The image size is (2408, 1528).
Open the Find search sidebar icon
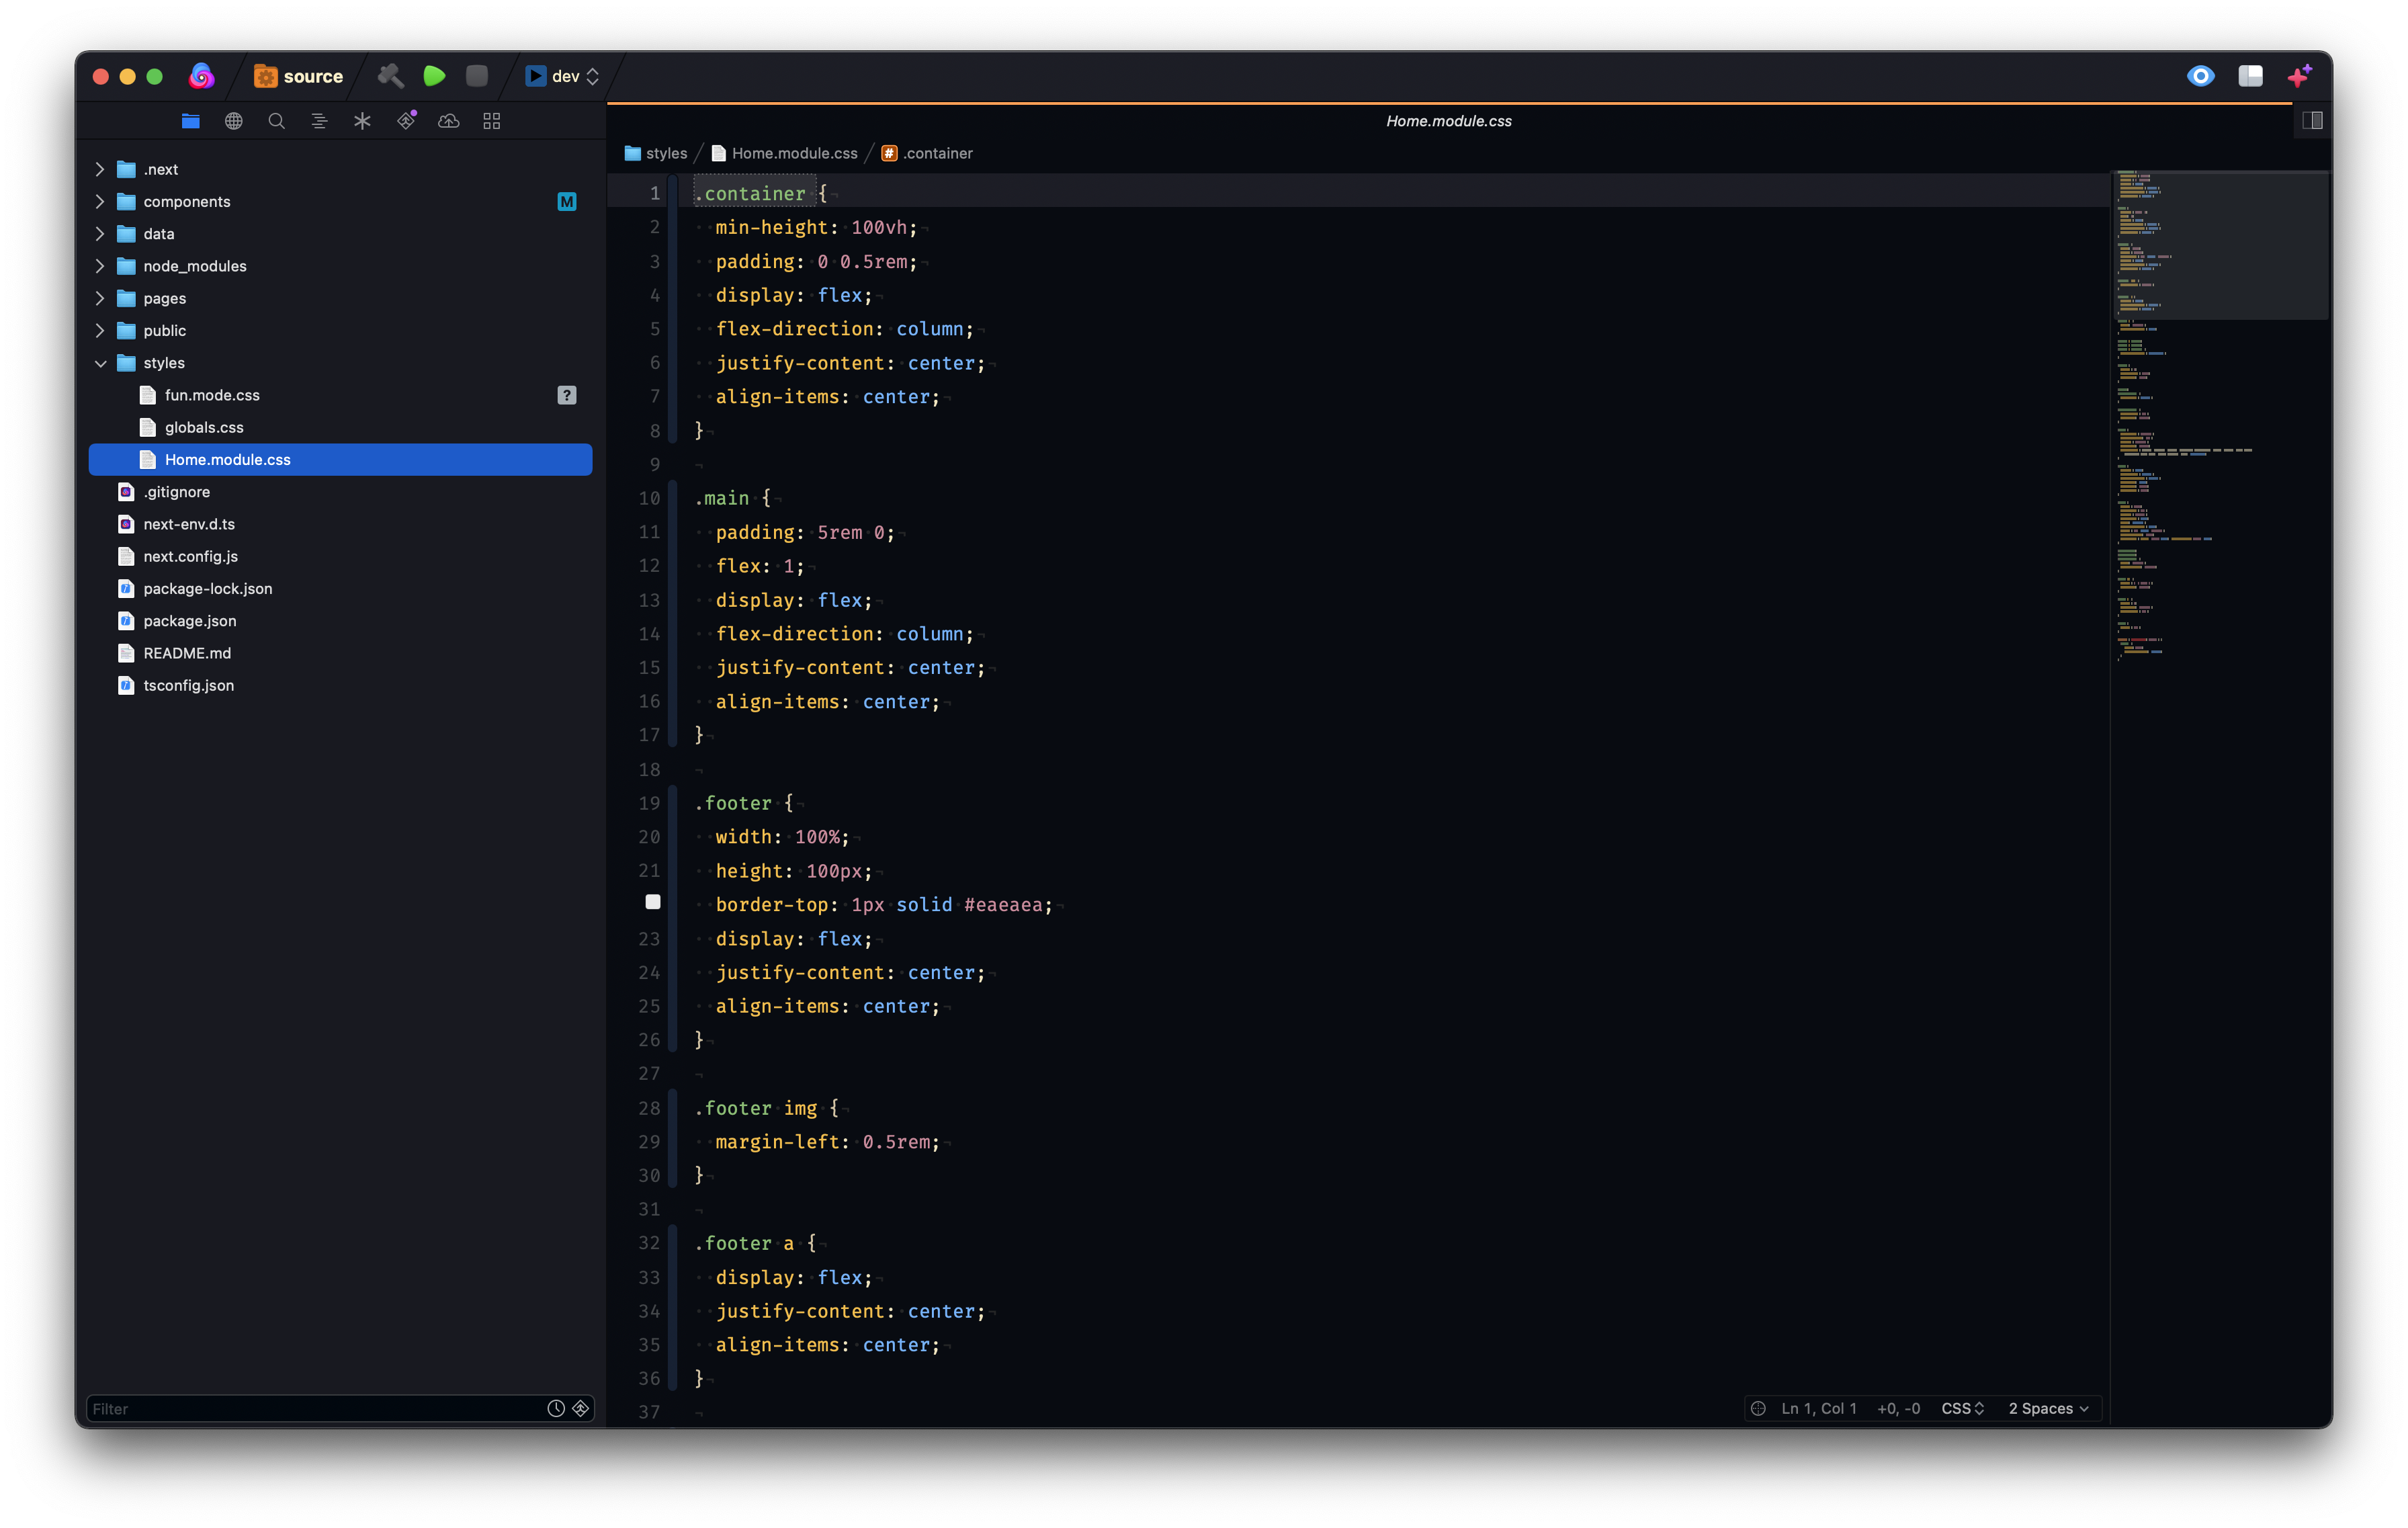[x=277, y=121]
